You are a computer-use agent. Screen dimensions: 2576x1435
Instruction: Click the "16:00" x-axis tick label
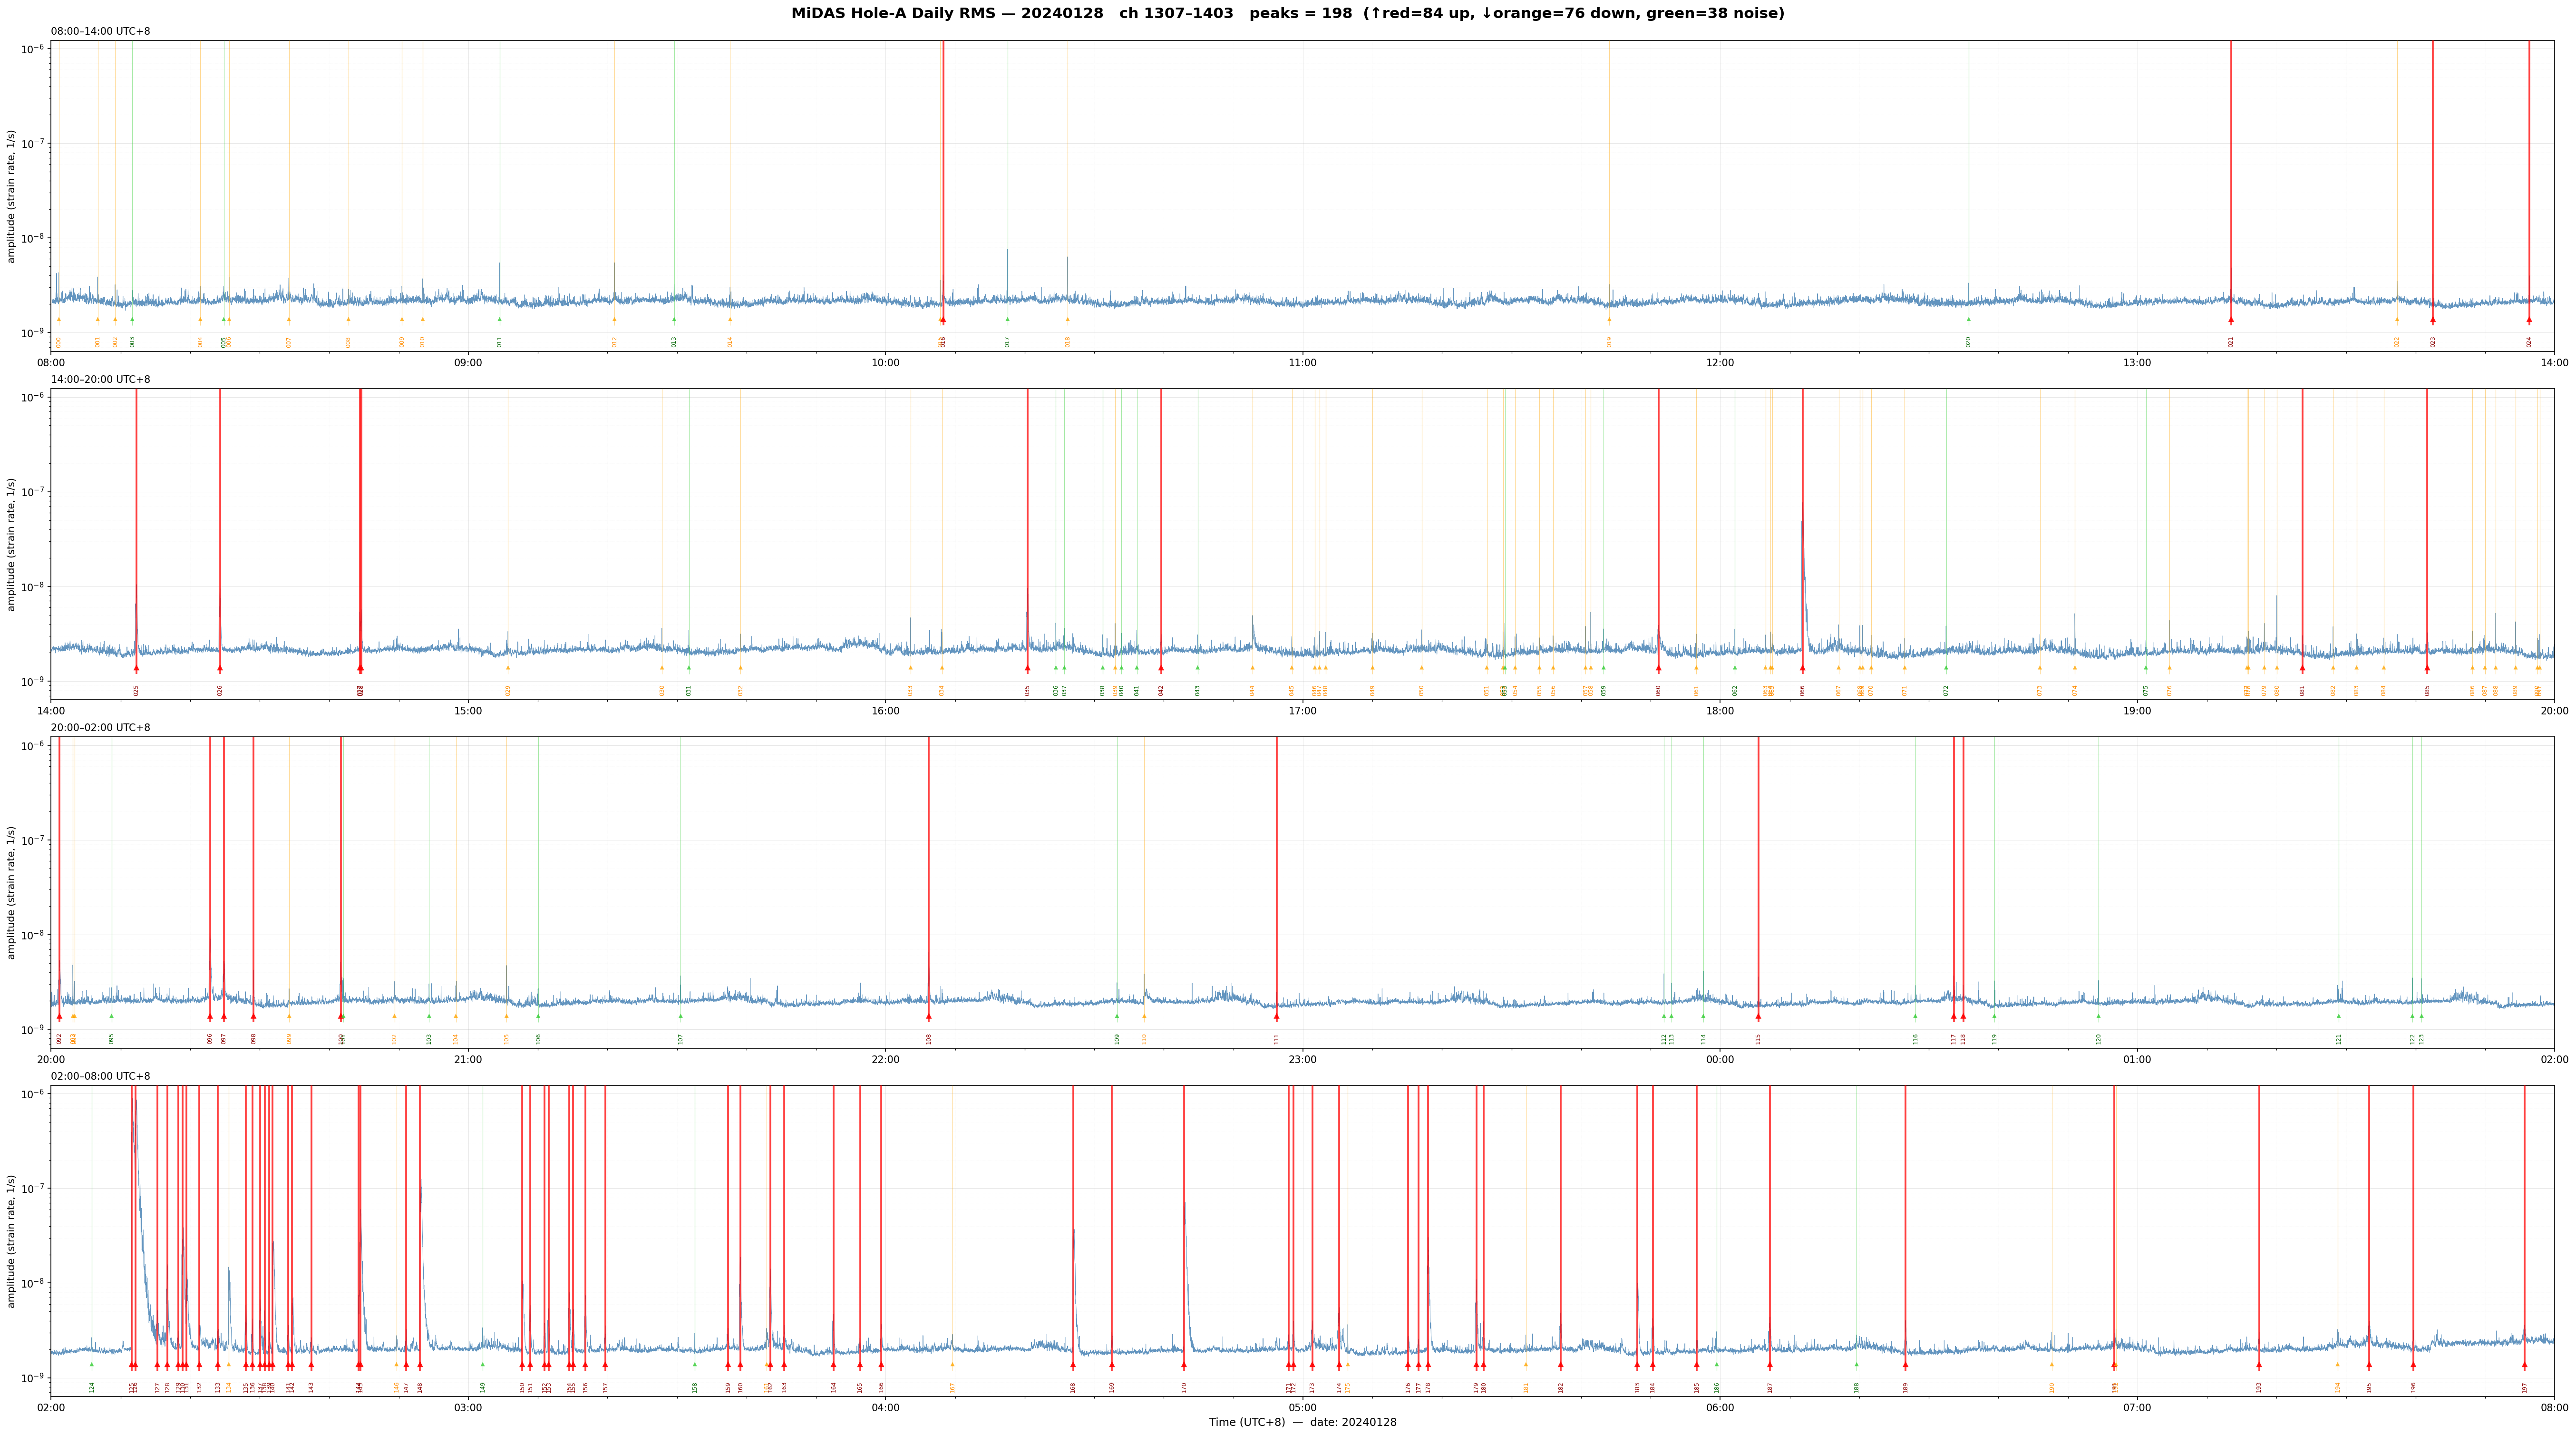coord(885,711)
